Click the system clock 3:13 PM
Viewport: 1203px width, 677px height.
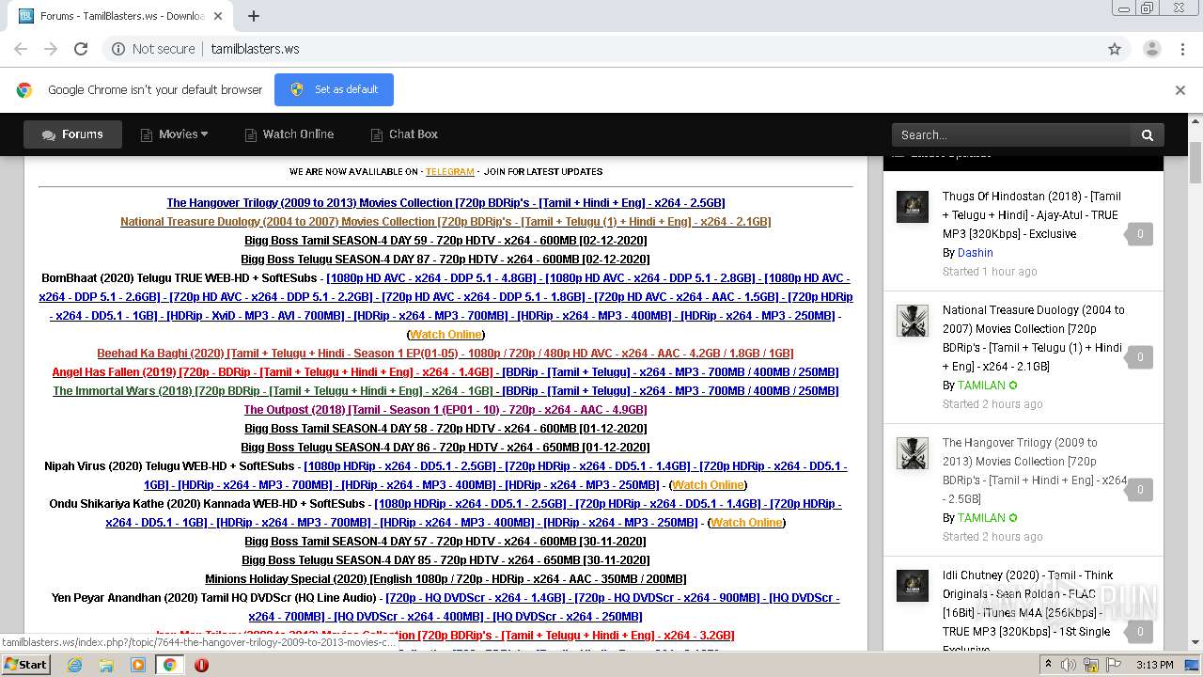[1154, 665]
